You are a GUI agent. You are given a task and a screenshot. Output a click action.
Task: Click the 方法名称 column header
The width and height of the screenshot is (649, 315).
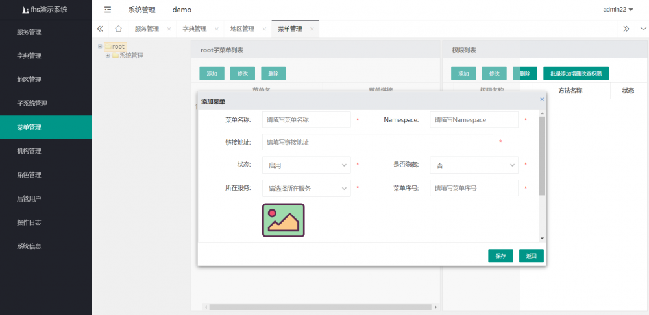coord(570,91)
